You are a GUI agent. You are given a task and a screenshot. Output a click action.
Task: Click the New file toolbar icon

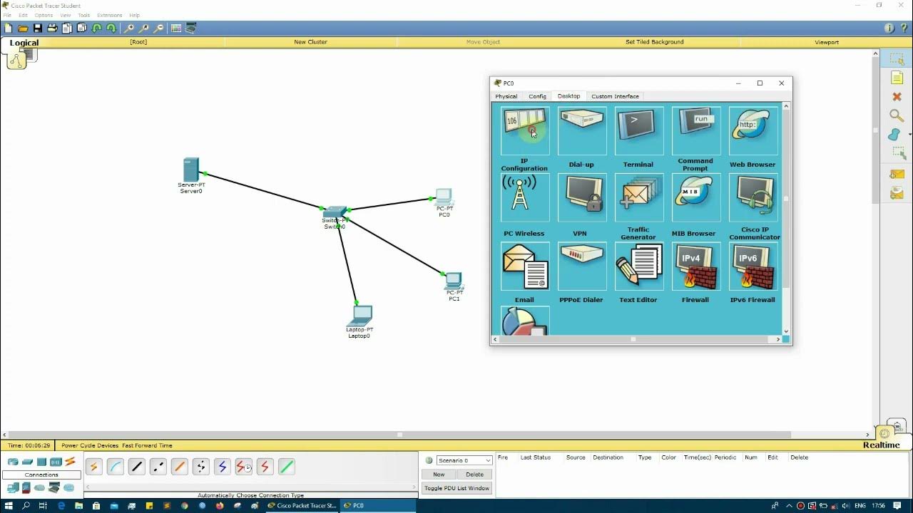8,28
